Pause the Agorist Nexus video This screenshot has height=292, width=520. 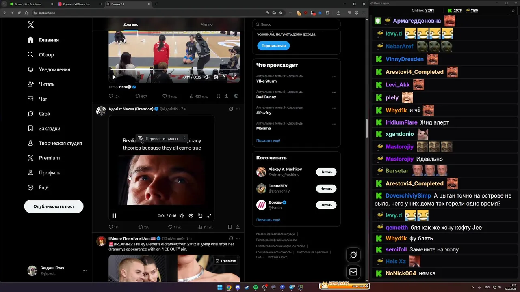pyautogui.click(x=114, y=216)
